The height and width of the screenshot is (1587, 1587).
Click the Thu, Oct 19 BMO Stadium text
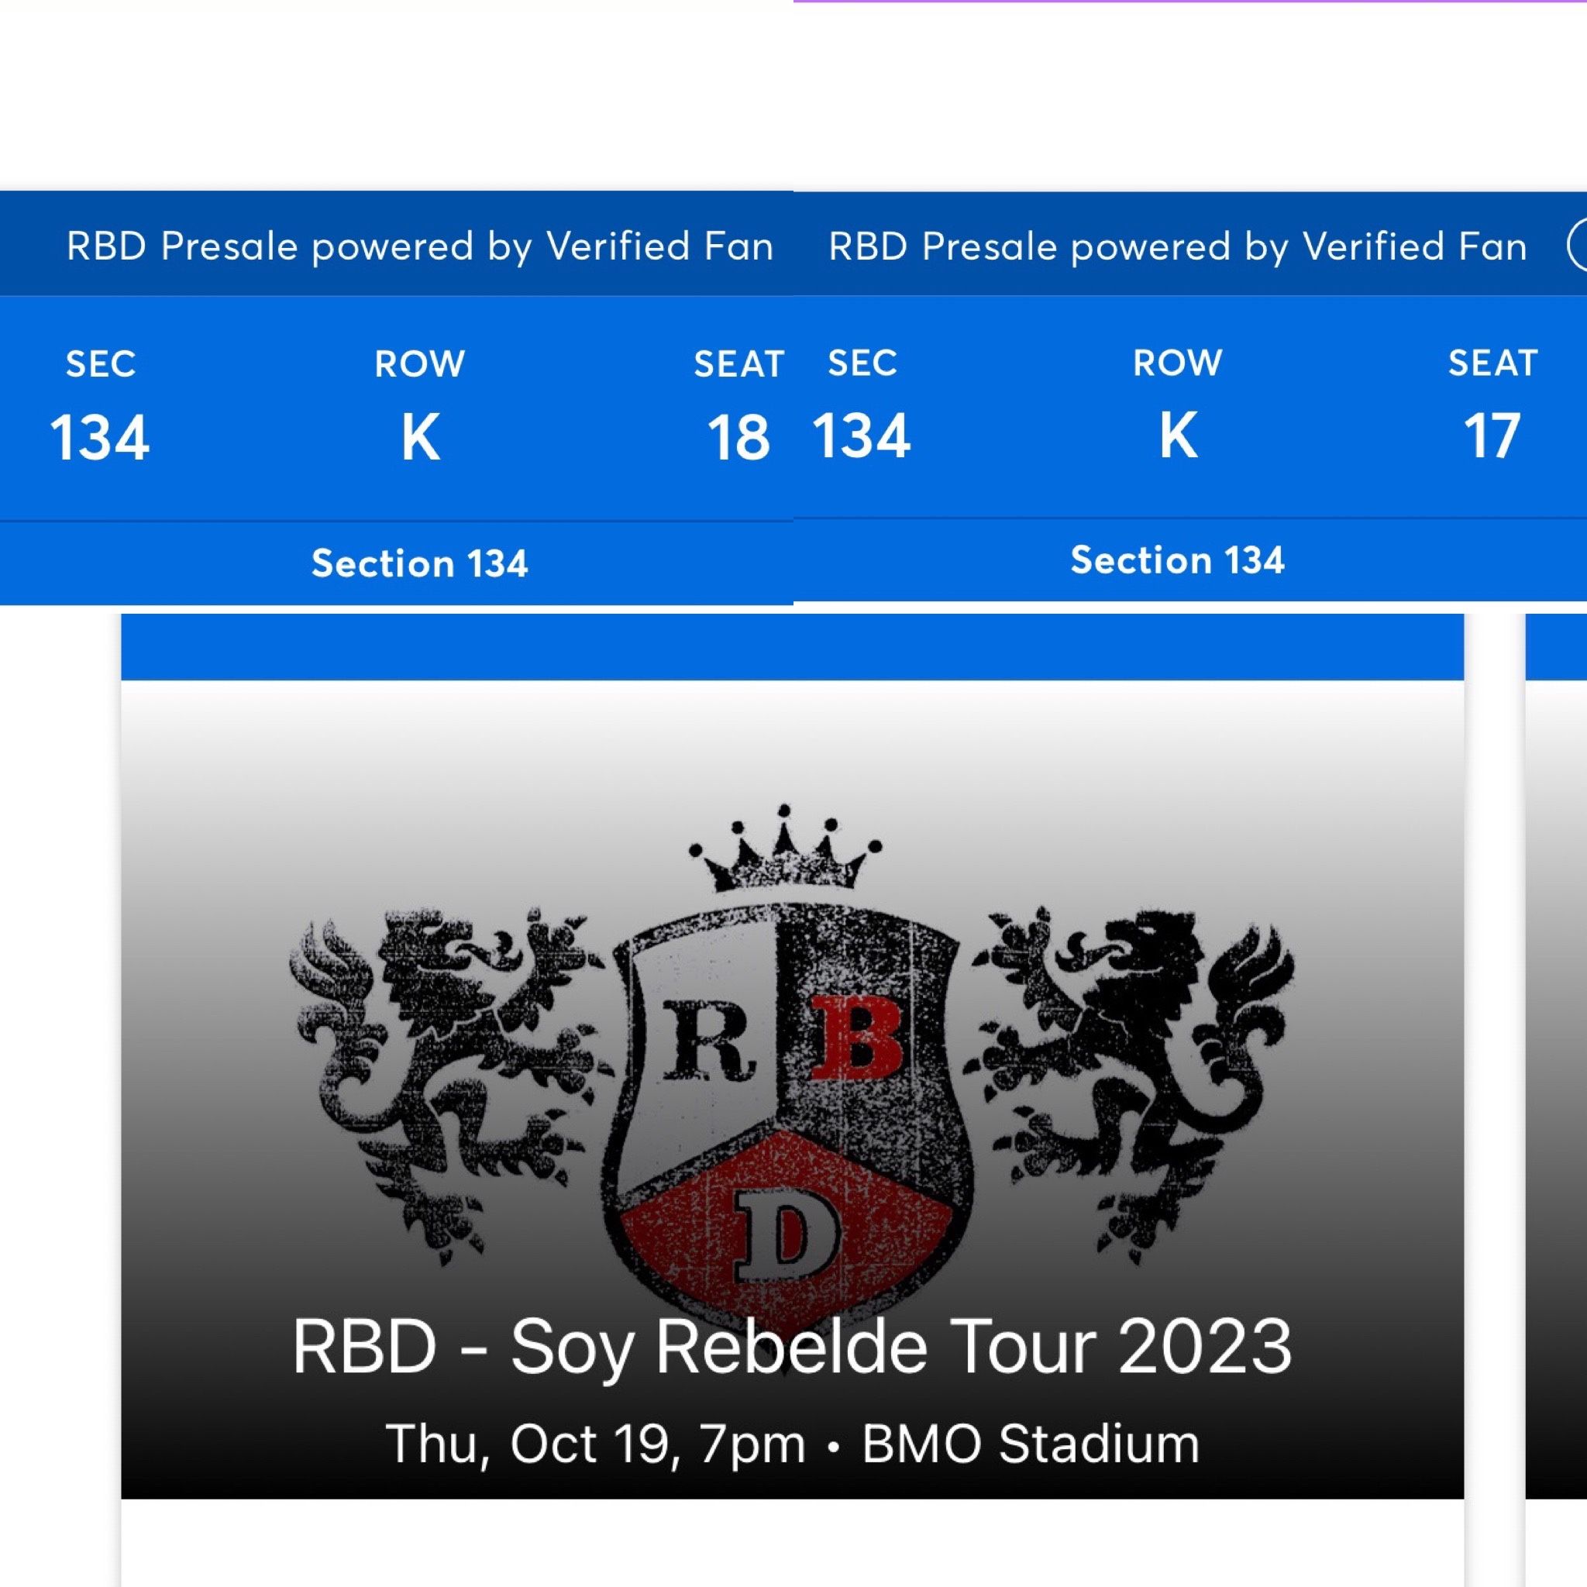tap(792, 1443)
